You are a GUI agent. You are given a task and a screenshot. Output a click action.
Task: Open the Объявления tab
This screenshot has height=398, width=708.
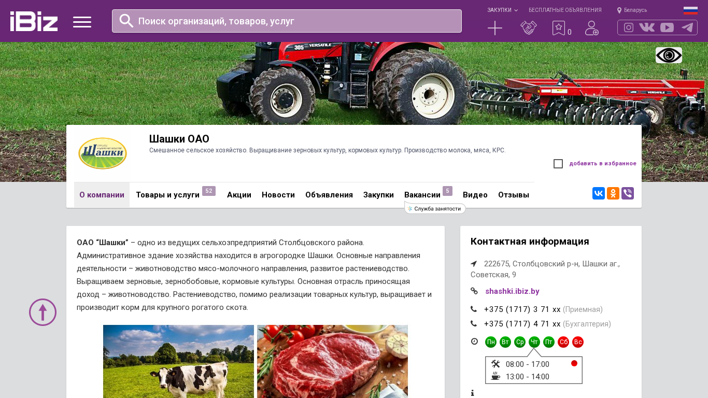tap(329, 195)
